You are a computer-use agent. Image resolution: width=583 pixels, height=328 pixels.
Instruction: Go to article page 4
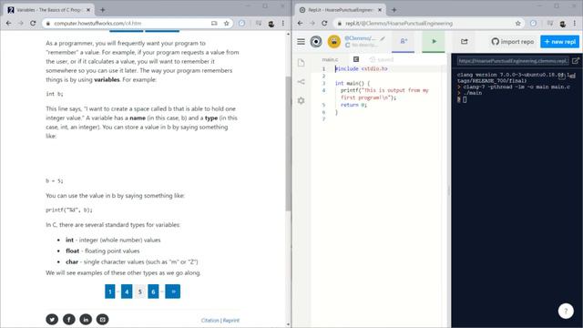coord(127,292)
